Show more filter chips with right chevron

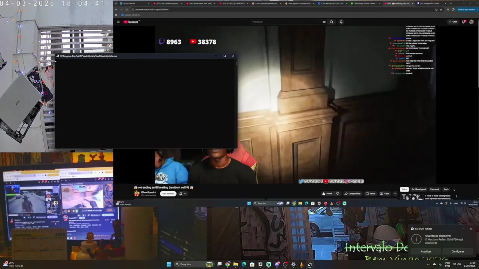point(454,190)
